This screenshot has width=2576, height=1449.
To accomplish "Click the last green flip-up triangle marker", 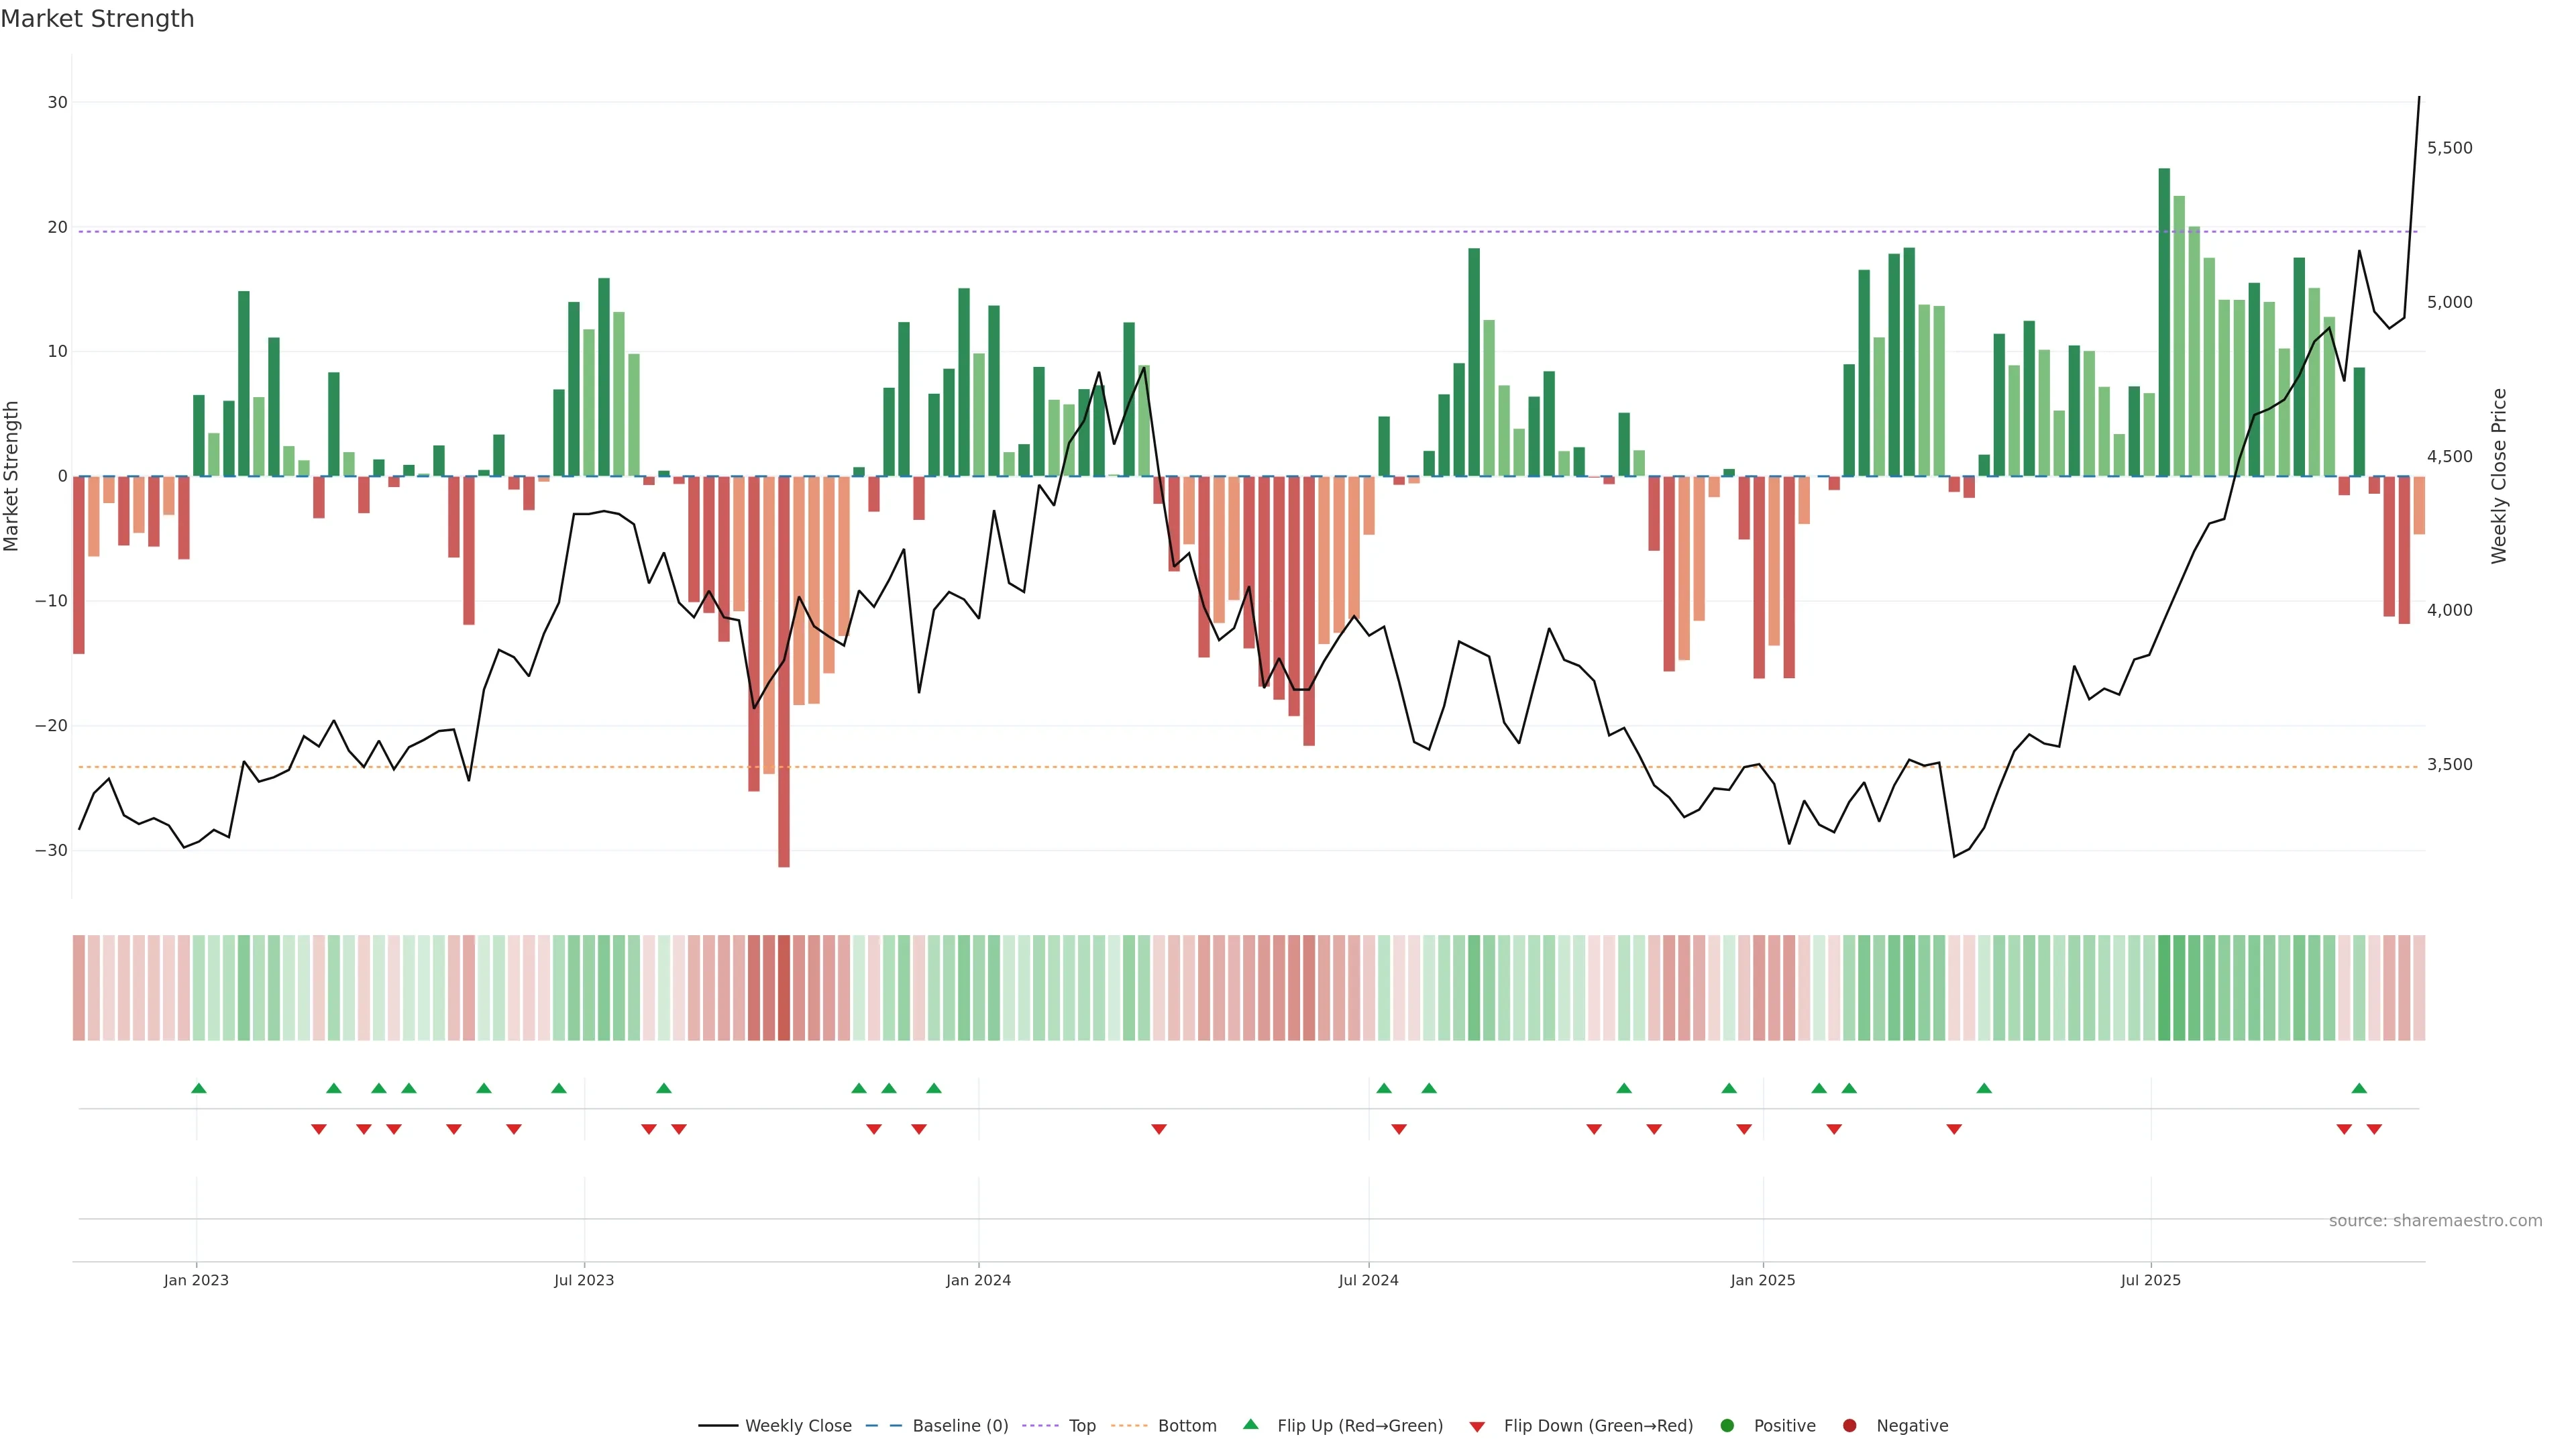I will click(2359, 1088).
